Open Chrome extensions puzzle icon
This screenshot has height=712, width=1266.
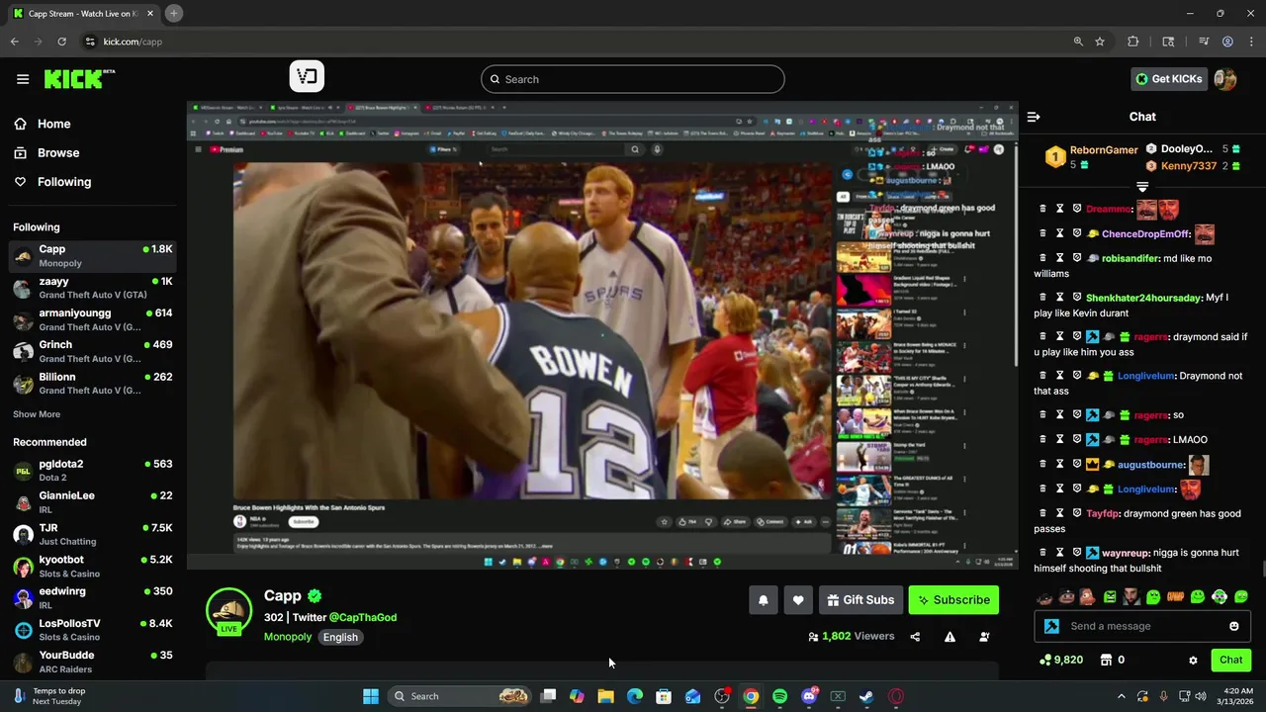coord(1133,42)
